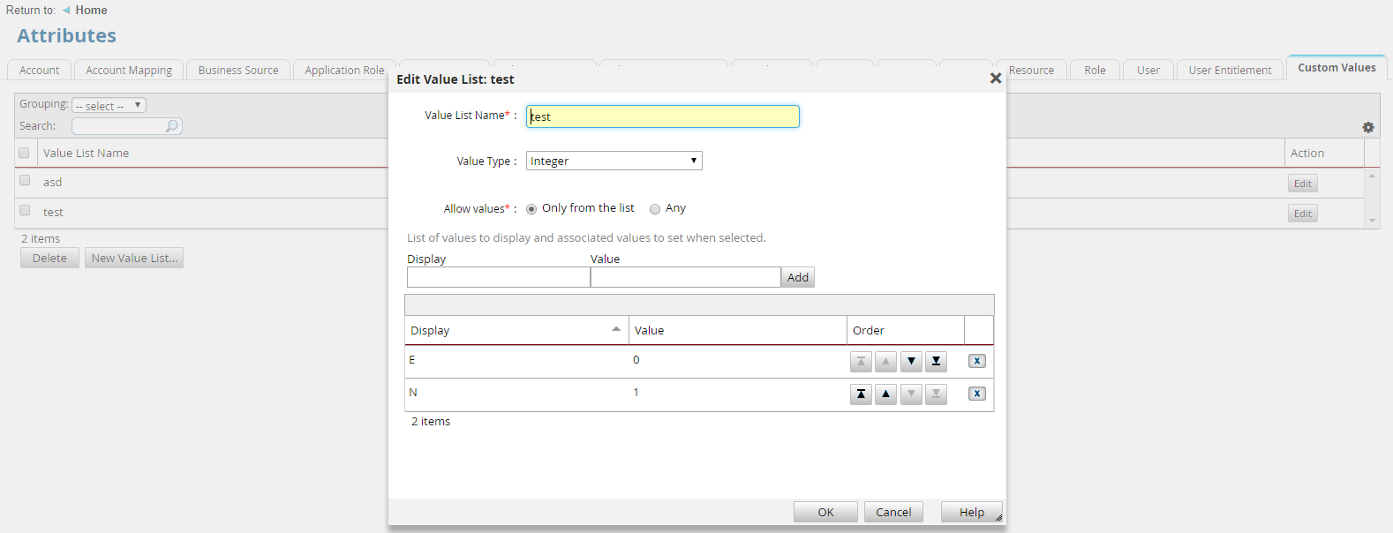Focus the Value List Name field
Screen dimensions: 1393x533
[x=662, y=116]
